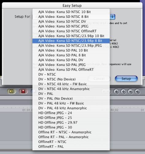Click the Add Marker round button

coord(116,91)
